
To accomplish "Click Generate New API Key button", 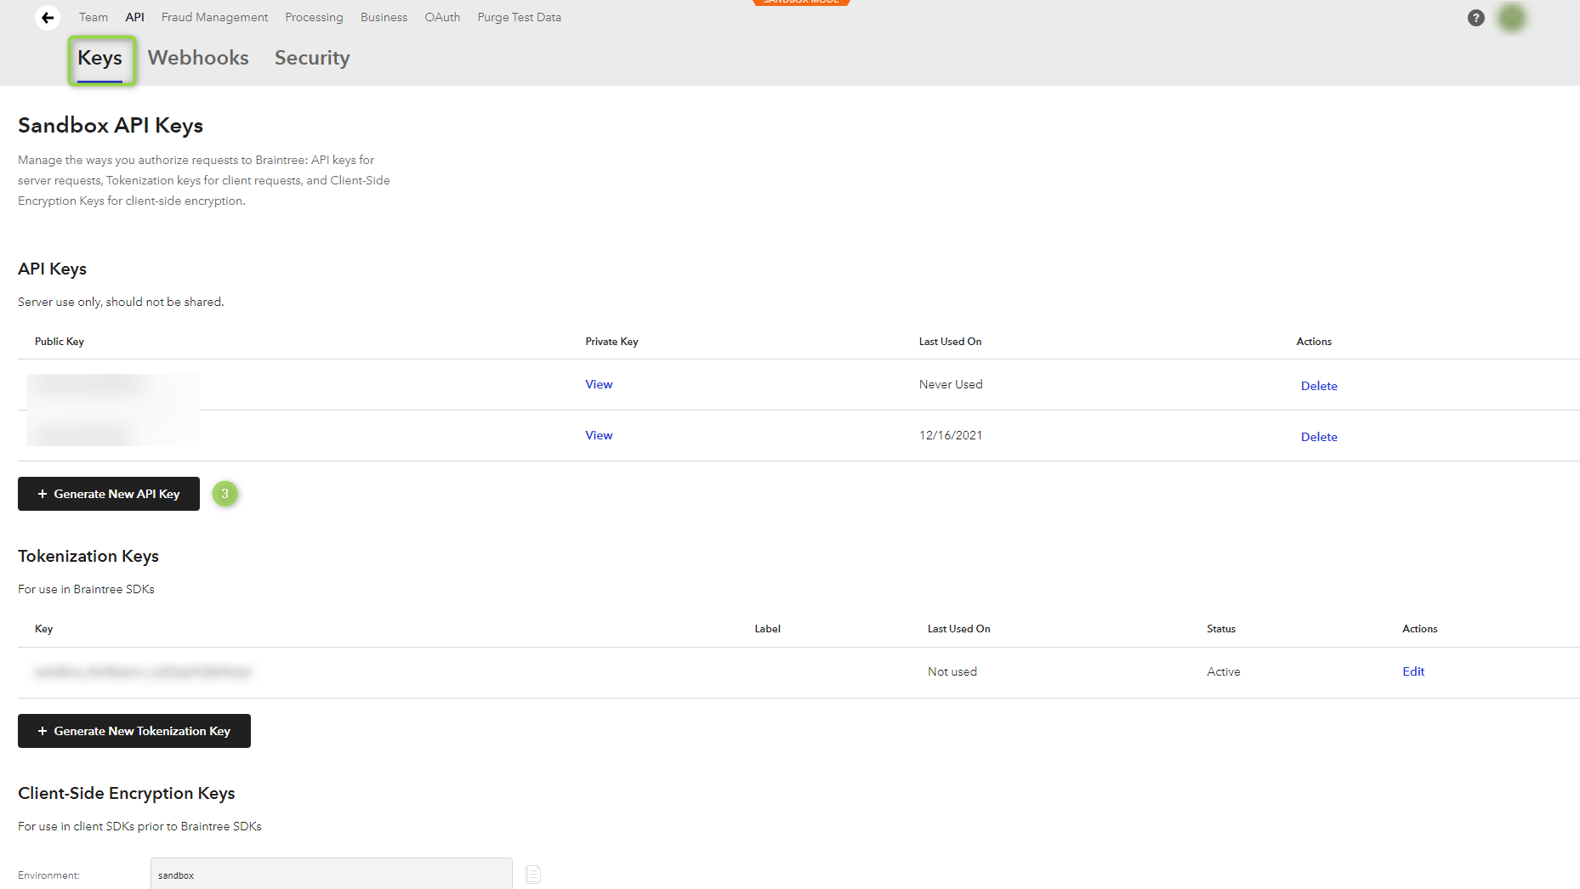I will pyautogui.click(x=109, y=494).
